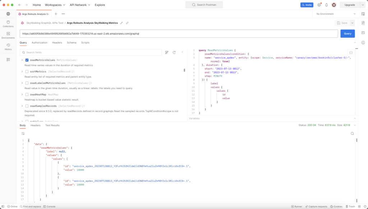Screen dimensions: 368x209
Task: Check the sortMetrics field checkbox
Action: pos(27,71)
